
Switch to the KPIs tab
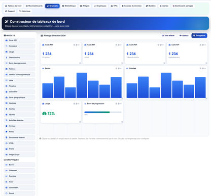point(114,6)
